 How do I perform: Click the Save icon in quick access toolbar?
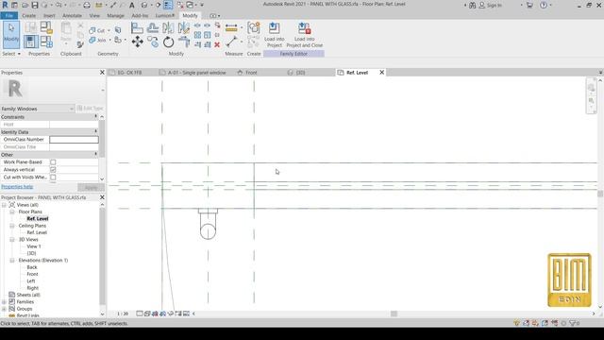coord(35,5)
